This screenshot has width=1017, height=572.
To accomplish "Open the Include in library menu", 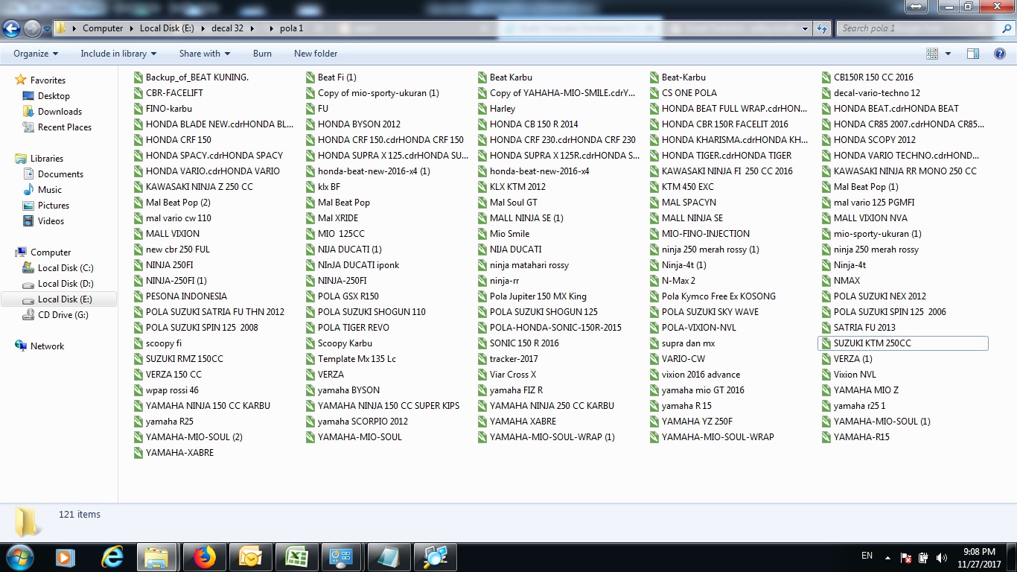I will pyautogui.click(x=118, y=54).
